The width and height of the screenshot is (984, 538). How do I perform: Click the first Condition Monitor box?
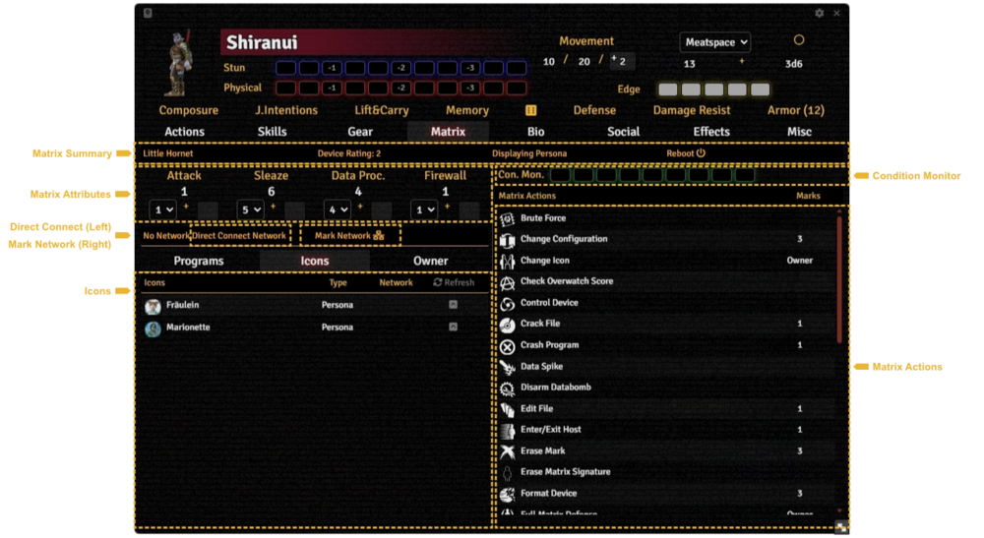pyautogui.click(x=560, y=175)
